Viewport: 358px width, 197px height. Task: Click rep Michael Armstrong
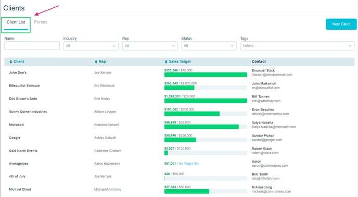pyautogui.click(x=108, y=190)
